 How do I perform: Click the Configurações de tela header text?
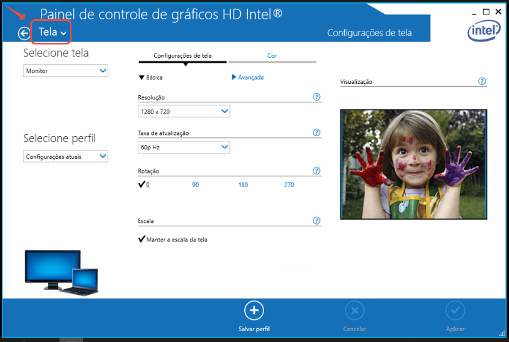(370, 33)
